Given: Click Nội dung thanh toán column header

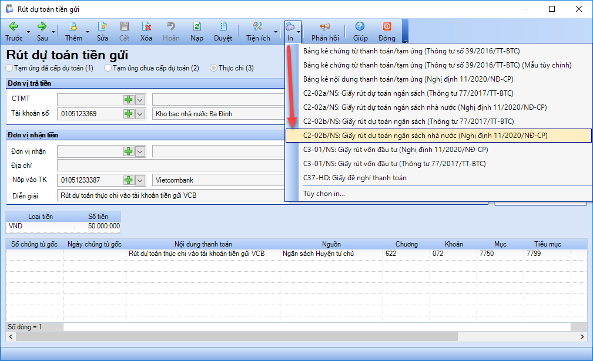Looking at the screenshot, I should click(203, 244).
